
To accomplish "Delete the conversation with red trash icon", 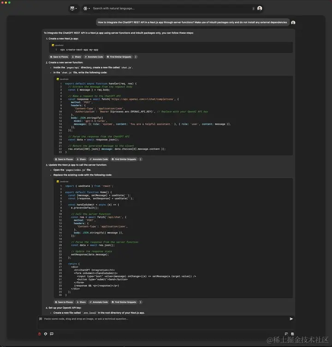I will [x=39, y=334].
